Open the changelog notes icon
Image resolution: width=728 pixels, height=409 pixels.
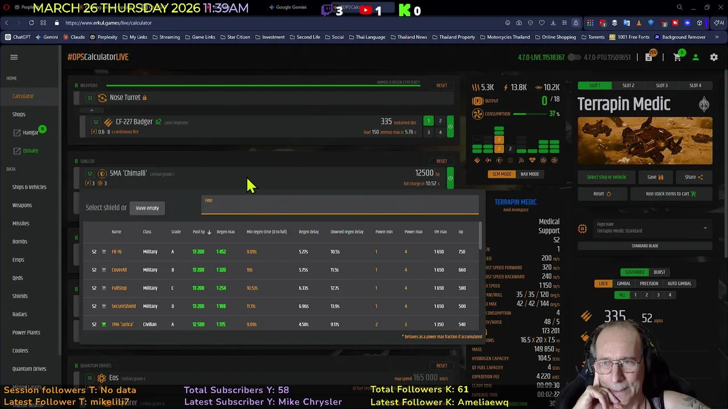[x=649, y=57]
